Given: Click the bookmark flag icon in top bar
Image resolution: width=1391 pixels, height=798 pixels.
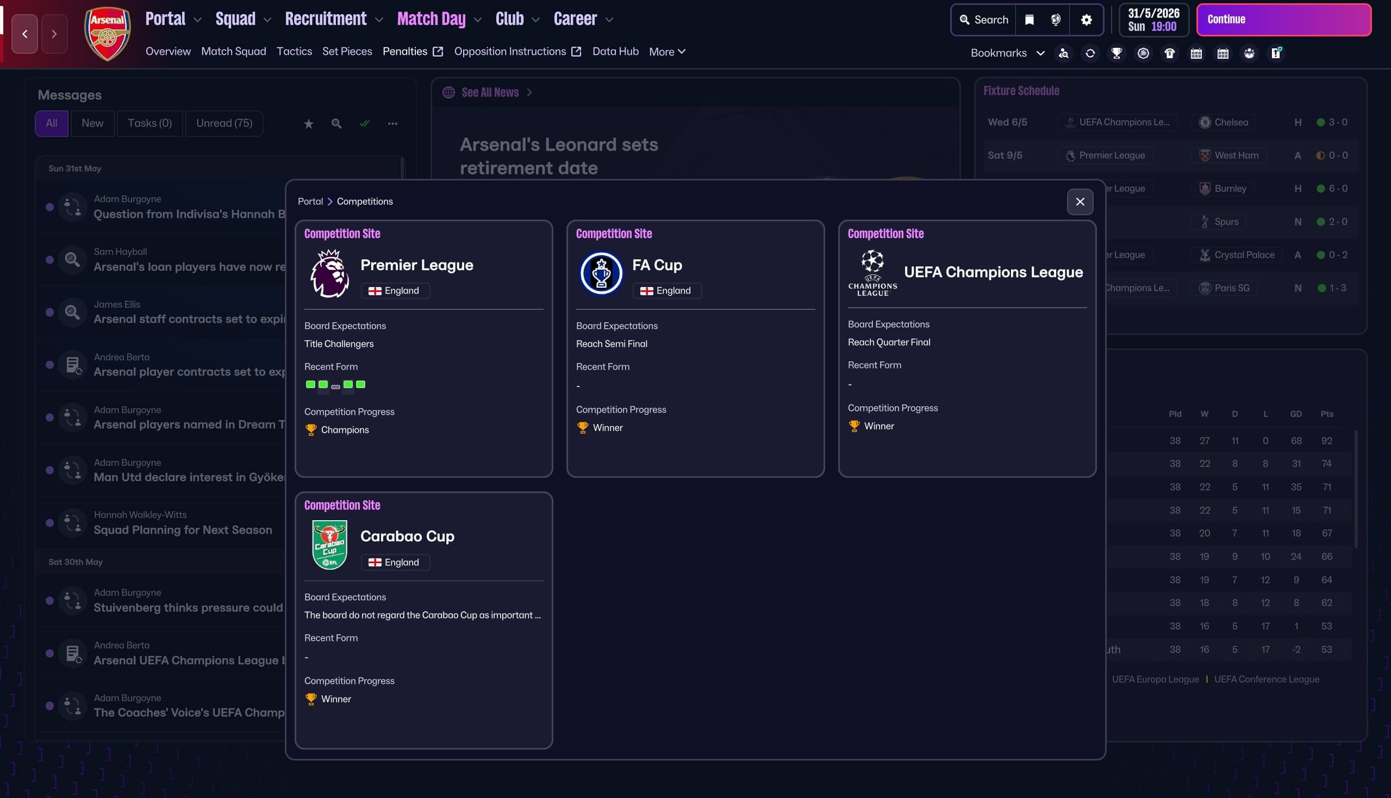Looking at the screenshot, I should click(x=1030, y=20).
